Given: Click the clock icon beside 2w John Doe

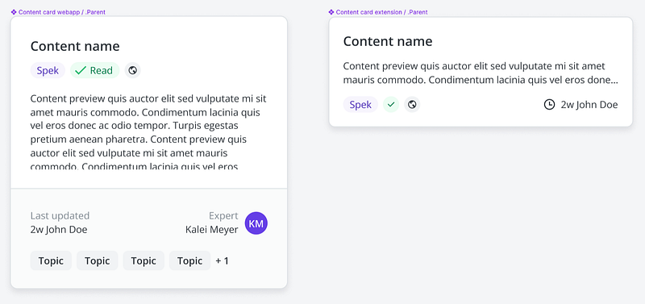Looking at the screenshot, I should [x=549, y=105].
